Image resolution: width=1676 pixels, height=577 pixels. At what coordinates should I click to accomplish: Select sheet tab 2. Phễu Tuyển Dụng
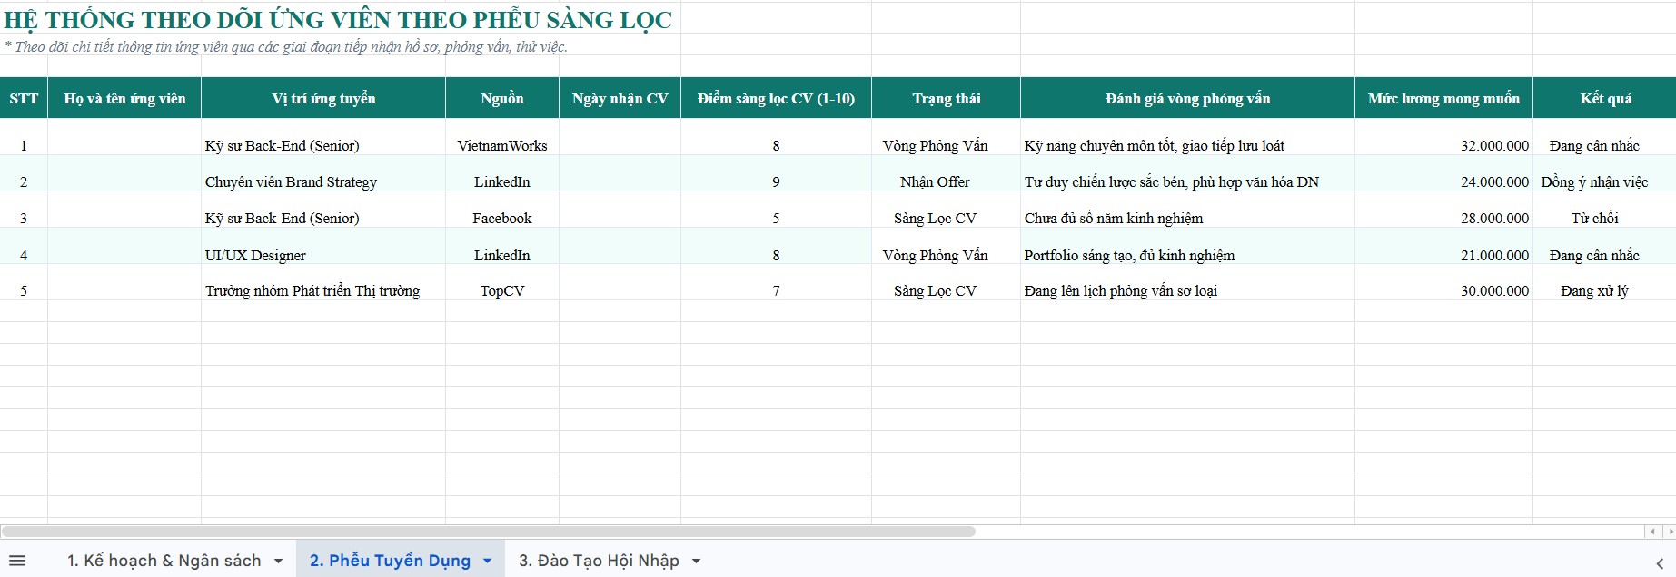[391, 561]
